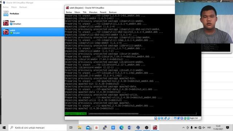
Task: Select Perkakas tools entry in VirtualBox Manager
Action: pos(33,14)
